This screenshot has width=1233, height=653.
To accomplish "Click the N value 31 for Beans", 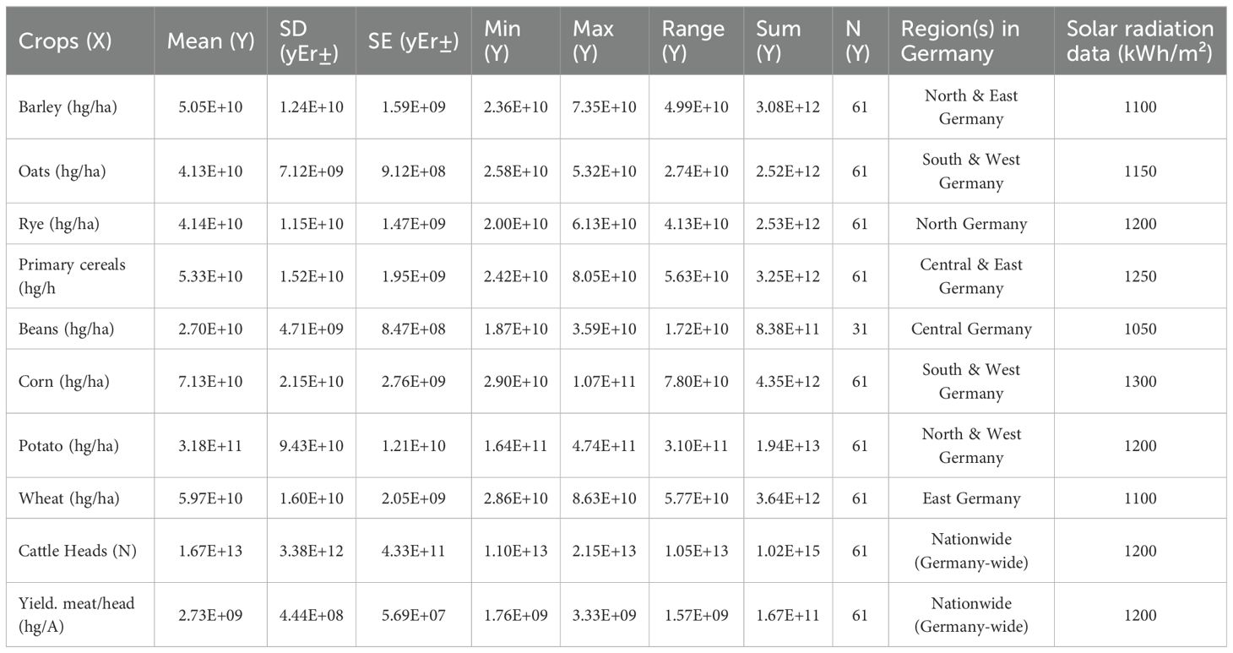I will tap(860, 329).
